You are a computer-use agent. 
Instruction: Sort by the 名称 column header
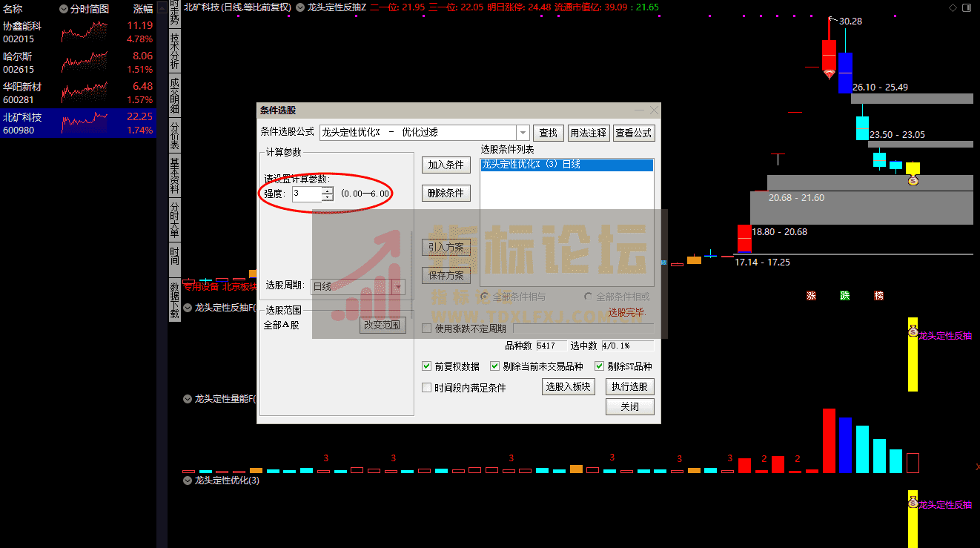coord(13,9)
